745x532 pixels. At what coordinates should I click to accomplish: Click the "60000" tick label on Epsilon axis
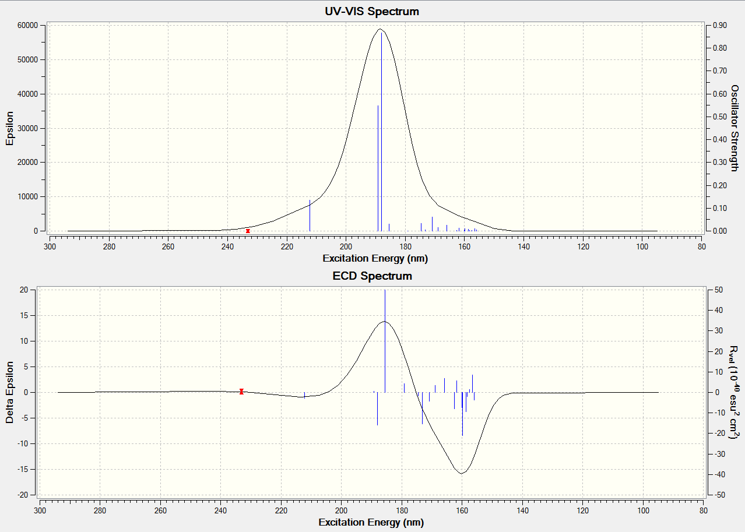pyautogui.click(x=27, y=26)
